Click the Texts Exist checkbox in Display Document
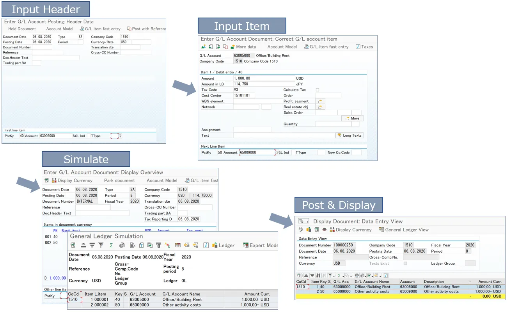This screenshot has height=312, width=511. point(405,263)
